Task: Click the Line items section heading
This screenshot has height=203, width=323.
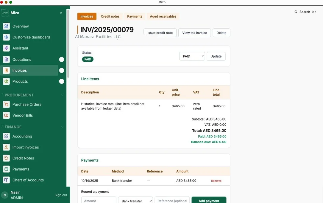Action: point(90,79)
